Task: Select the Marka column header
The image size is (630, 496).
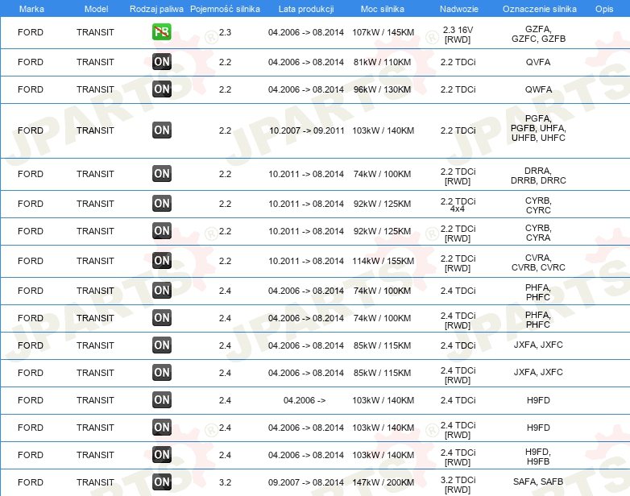Action: tap(31, 9)
